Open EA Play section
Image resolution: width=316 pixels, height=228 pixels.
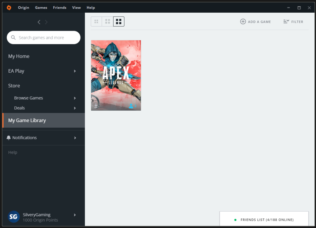16,71
